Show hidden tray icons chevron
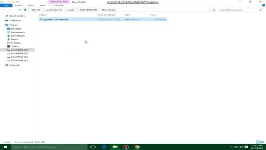 231,147
